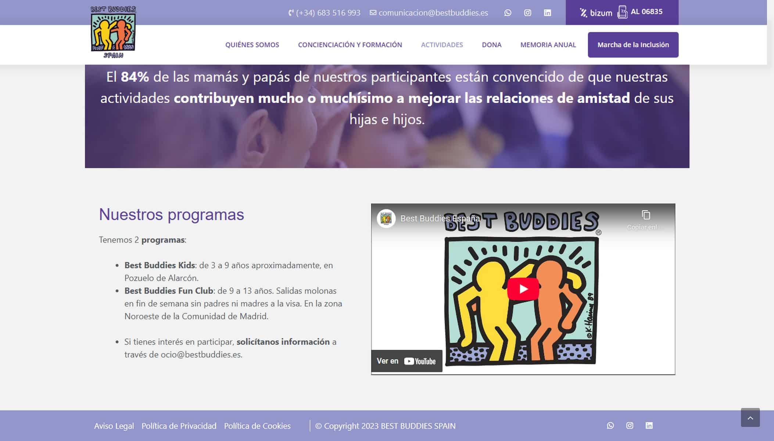
Task: Open the Aviso Legal footer link
Action: 114,426
